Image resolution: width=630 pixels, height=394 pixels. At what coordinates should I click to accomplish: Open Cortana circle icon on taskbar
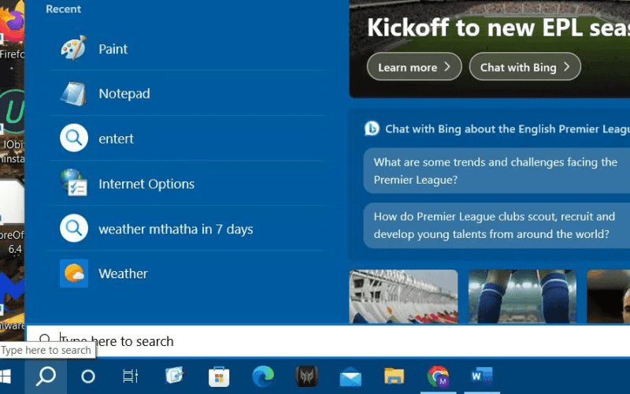[88, 377]
